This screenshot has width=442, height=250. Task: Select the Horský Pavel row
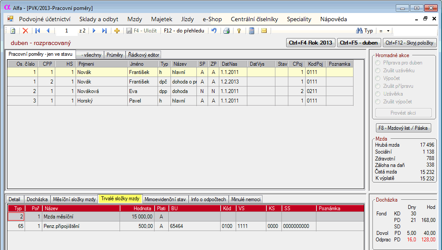[180, 101]
